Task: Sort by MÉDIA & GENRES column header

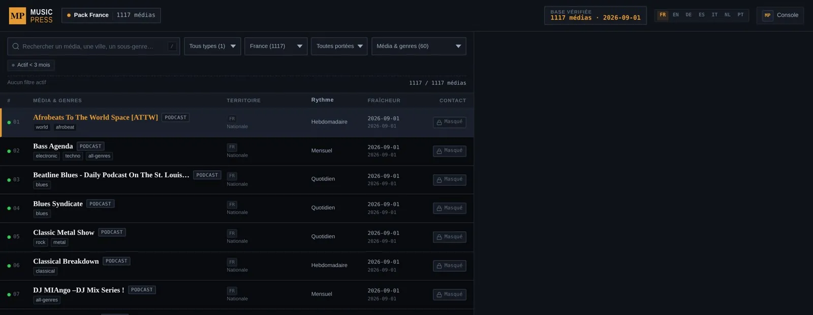Action: [57, 101]
